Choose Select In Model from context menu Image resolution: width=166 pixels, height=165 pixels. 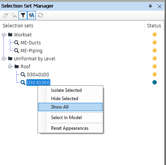point(70,118)
